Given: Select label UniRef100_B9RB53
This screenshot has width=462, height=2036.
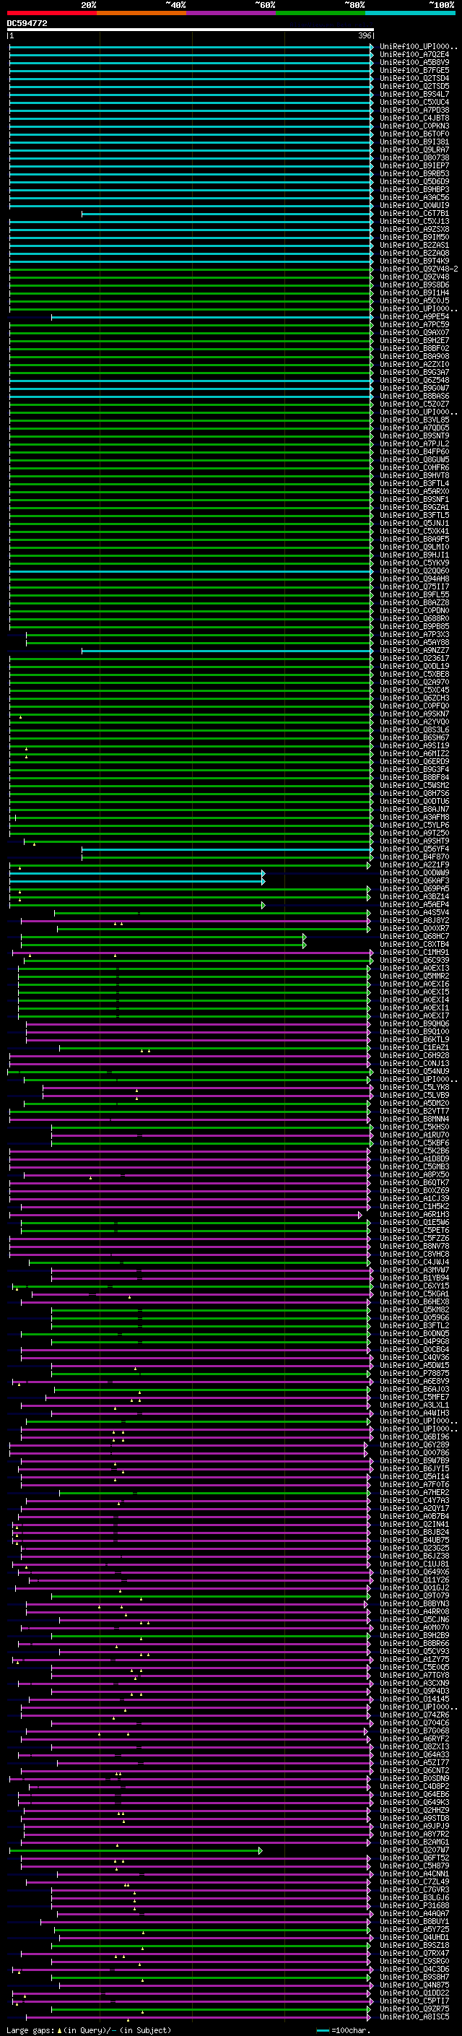Looking at the screenshot, I should coord(414,174).
